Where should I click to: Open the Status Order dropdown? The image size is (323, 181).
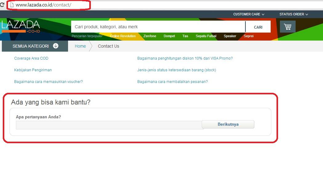(x=293, y=14)
